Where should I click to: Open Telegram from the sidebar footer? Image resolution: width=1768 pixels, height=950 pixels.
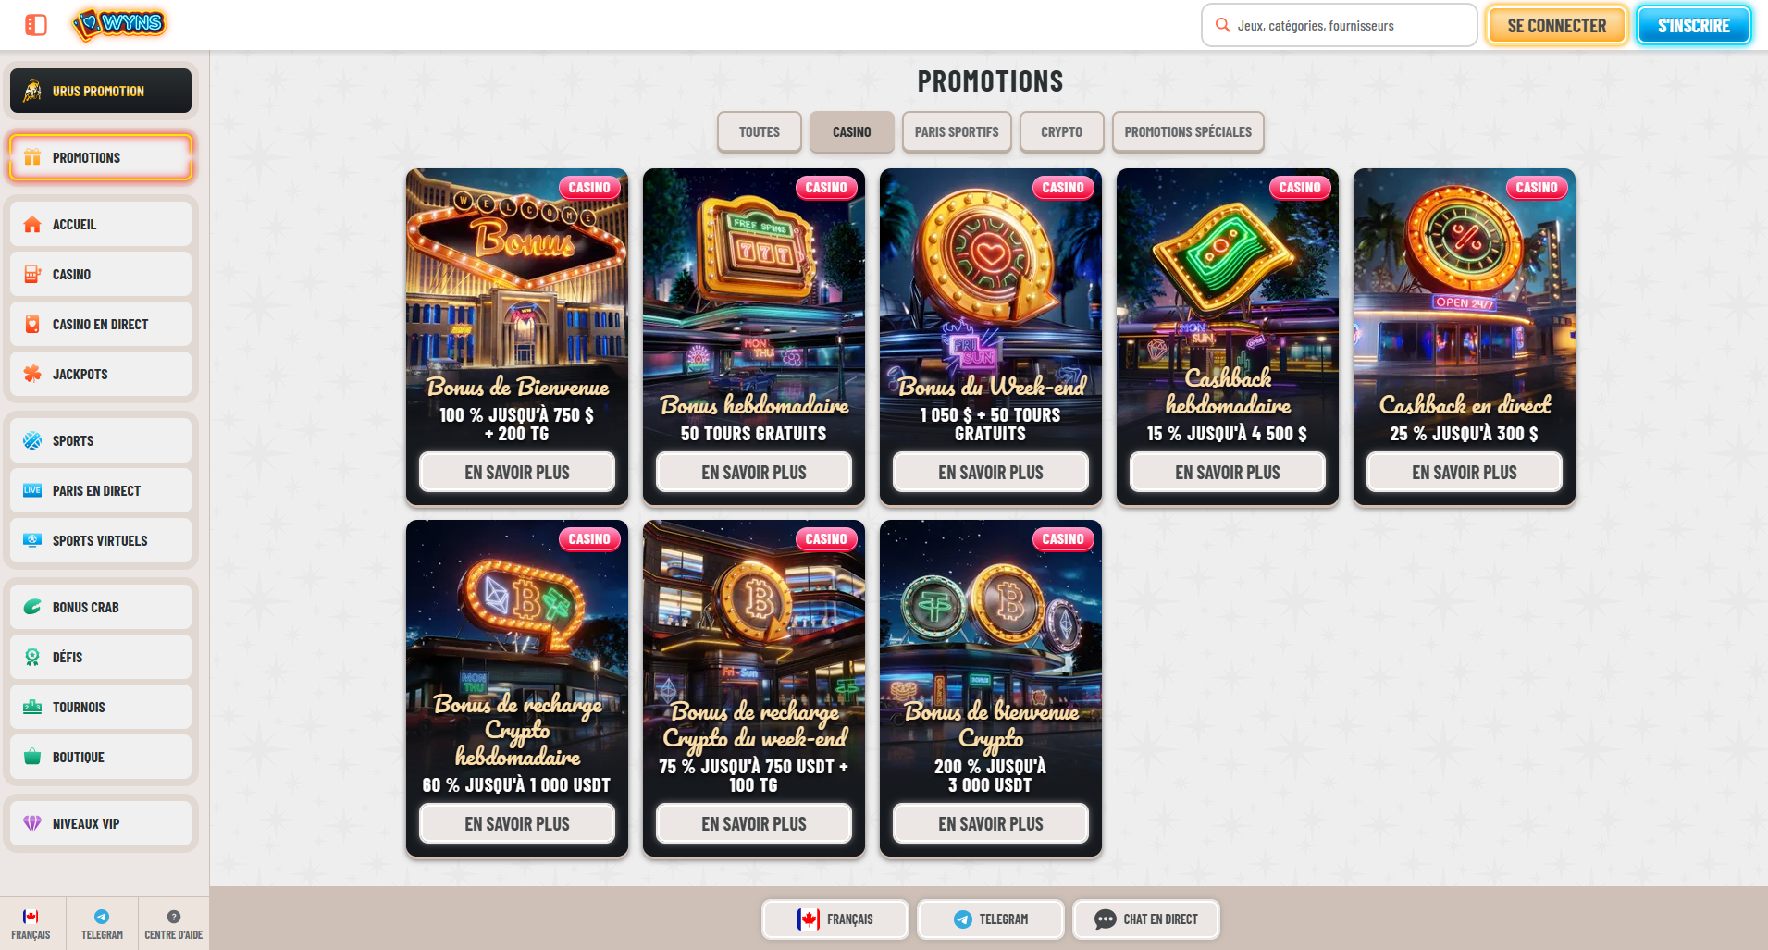102,924
